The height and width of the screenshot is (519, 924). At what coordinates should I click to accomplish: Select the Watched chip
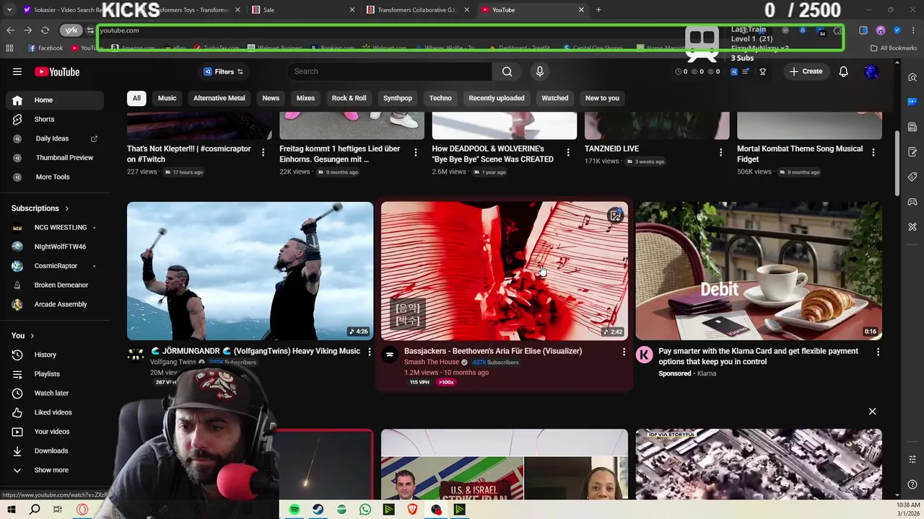pos(555,98)
